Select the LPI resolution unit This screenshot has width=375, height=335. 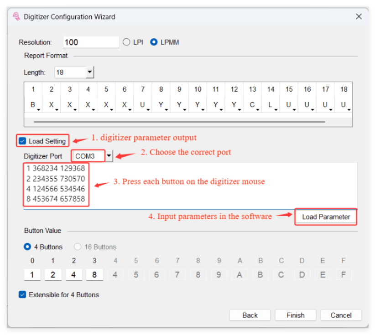pyautogui.click(x=127, y=42)
